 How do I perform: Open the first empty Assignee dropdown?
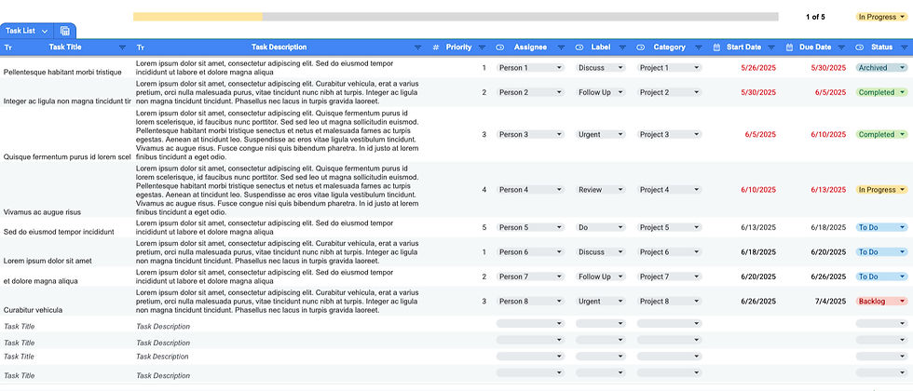tap(530, 323)
